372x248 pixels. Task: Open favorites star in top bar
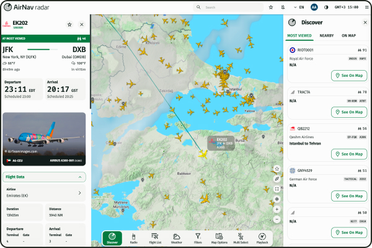click(x=271, y=7)
